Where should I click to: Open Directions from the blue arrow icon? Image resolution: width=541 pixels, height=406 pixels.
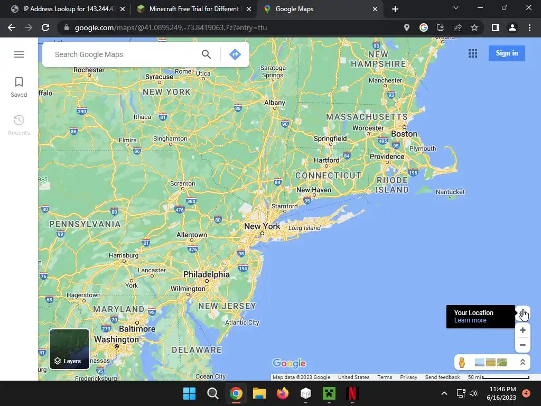pyautogui.click(x=235, y=54)
